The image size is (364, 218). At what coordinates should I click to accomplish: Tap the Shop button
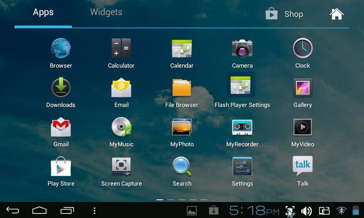click(284, 14)
